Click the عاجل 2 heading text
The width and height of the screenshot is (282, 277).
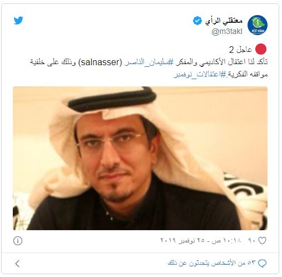click(241, 50)
